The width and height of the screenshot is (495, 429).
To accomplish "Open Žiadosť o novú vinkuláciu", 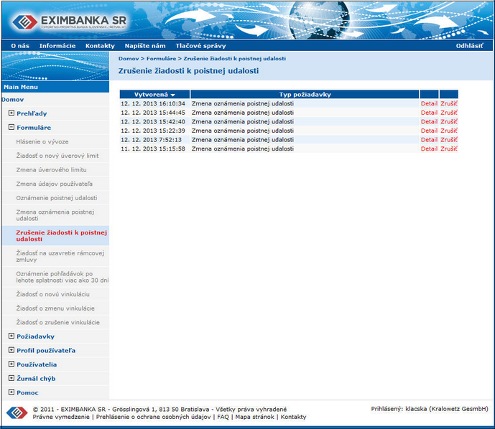I will point(53,294).
